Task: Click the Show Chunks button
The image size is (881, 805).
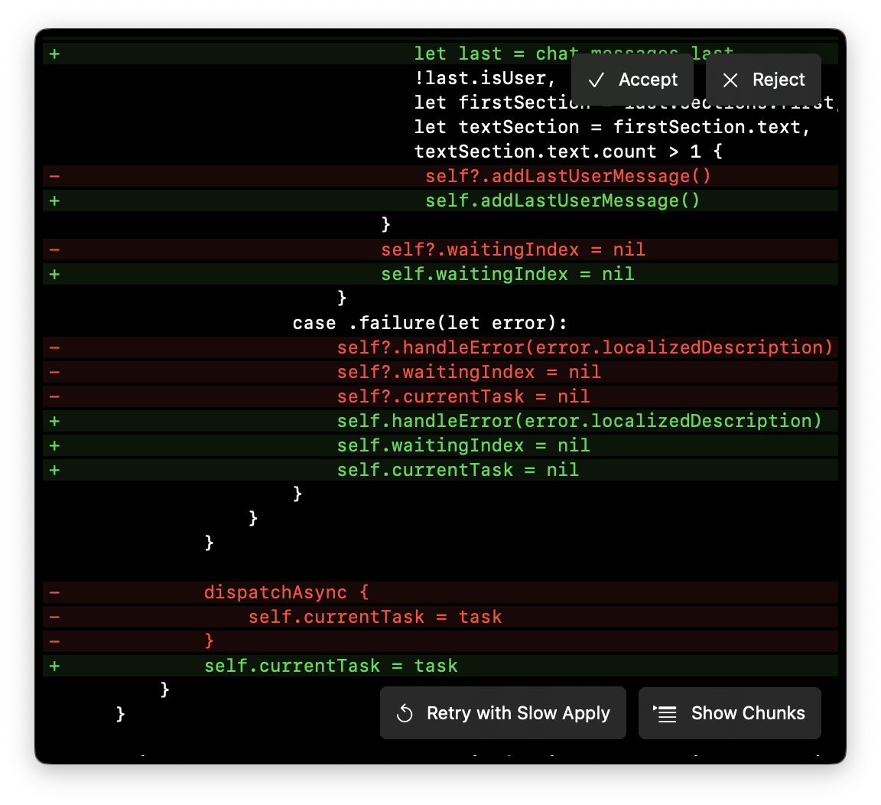Action: click(x=730, y=712)
